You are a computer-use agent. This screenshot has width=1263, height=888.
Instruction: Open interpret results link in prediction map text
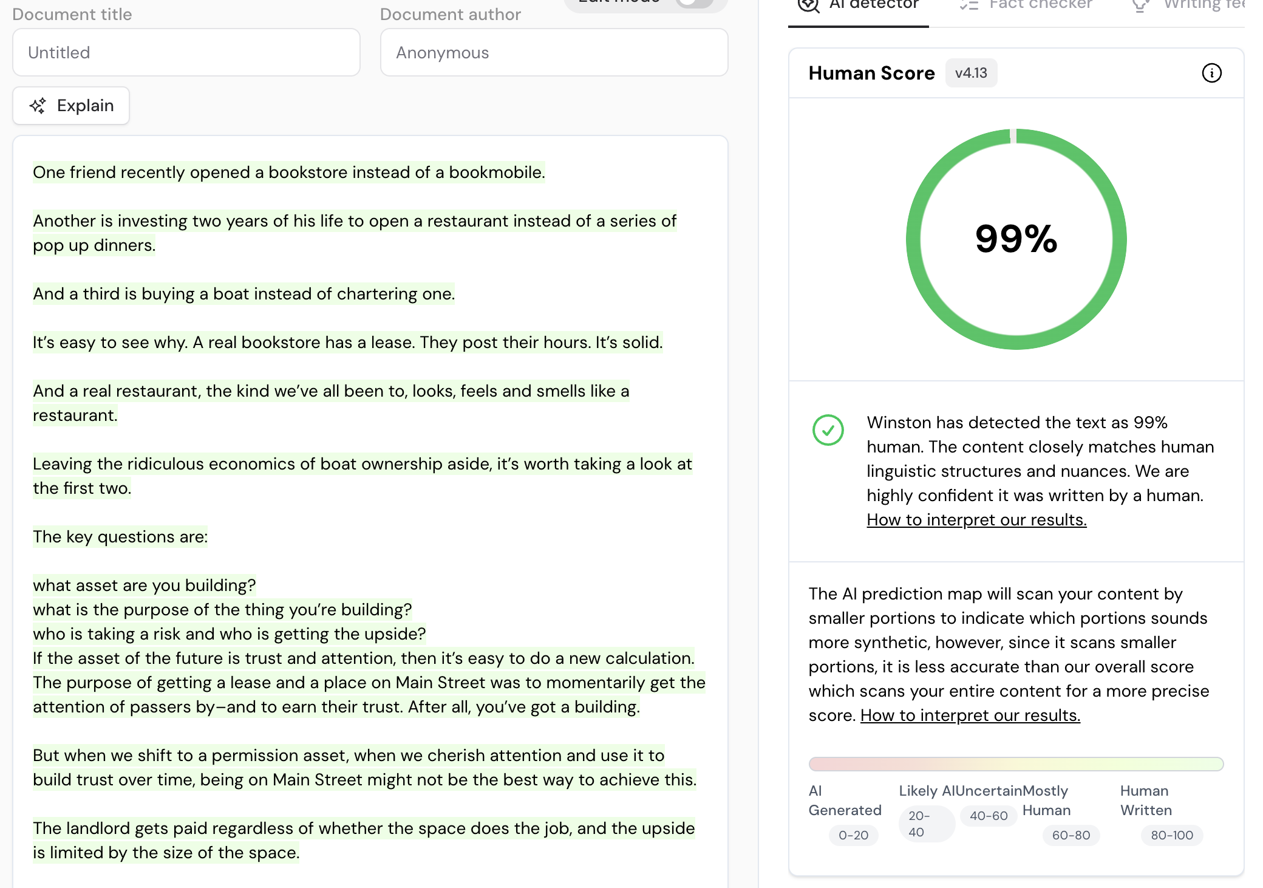[970, 716]
